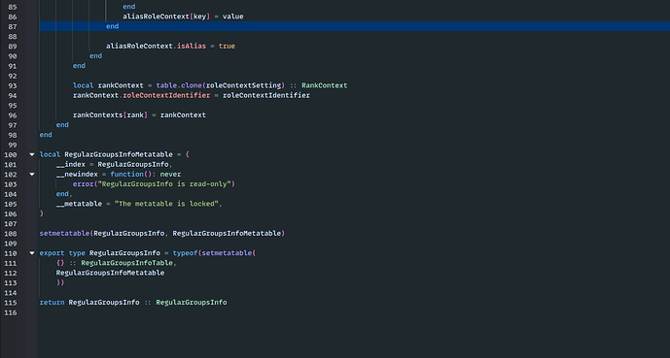Click the 'RankContext' type annotation
Image resolution: width=670 pixels, height=358 pixels.
coord(325,85)
